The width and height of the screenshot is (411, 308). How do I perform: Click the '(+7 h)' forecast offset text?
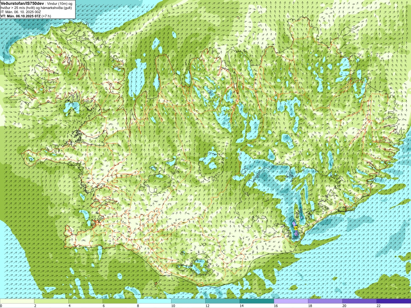click(x=46, y=16)
